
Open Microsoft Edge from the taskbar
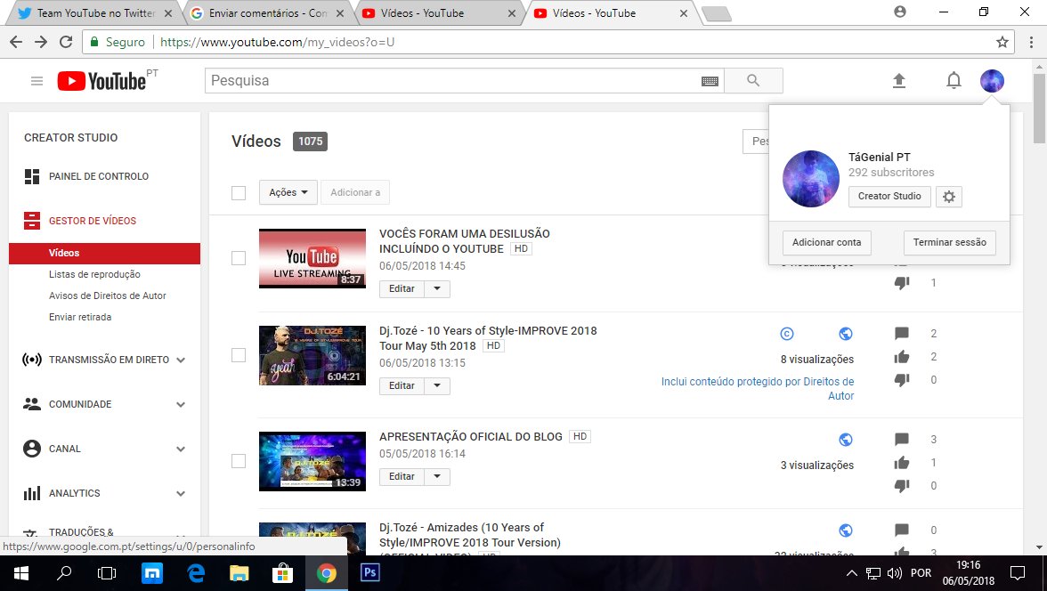tap(196, 573)
